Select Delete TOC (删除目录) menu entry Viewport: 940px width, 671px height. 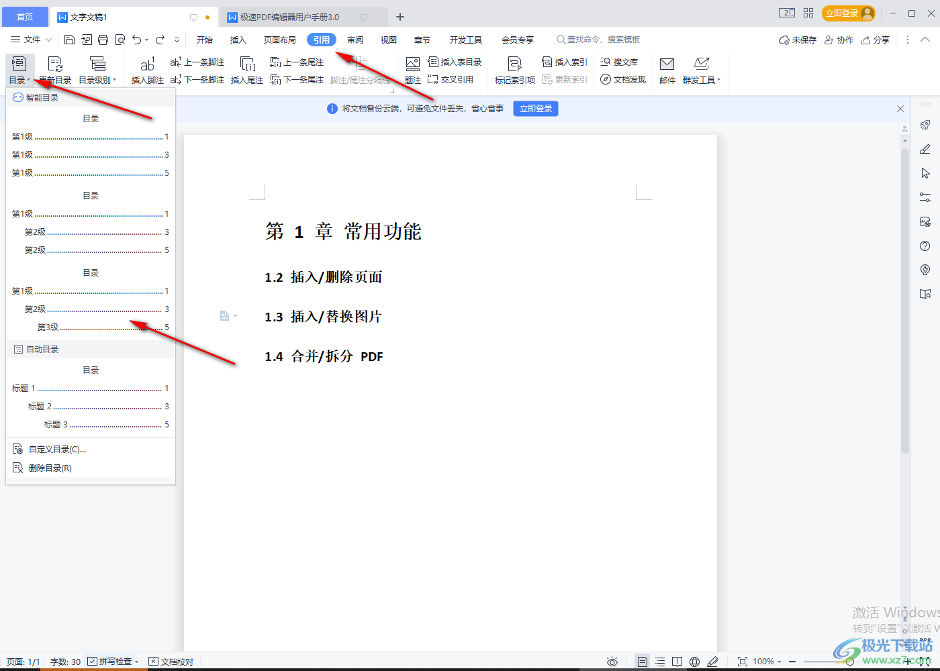[x=90, y=468]
